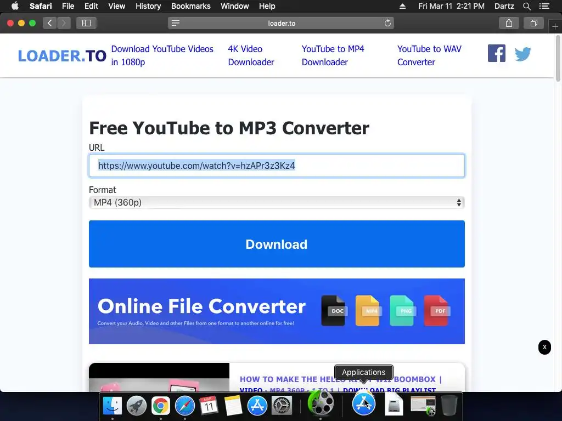Viewport: 562px width, 421px height.
Task: Open the browser window preview in Dock
Action: (423, 405)
